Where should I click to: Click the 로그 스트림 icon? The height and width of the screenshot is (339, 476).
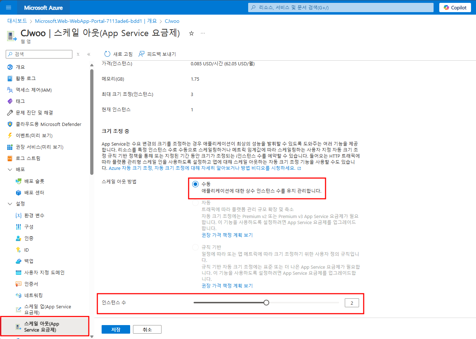point(10,158)
